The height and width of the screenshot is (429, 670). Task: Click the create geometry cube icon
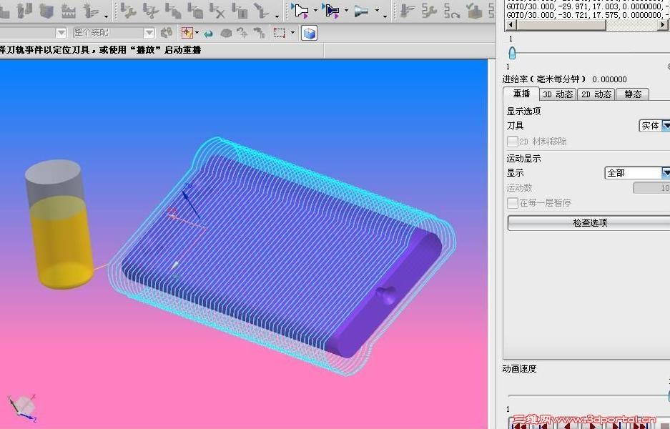(46, 11)
